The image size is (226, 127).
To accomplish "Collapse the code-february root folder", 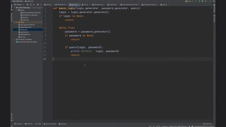I will coord(14,8).
